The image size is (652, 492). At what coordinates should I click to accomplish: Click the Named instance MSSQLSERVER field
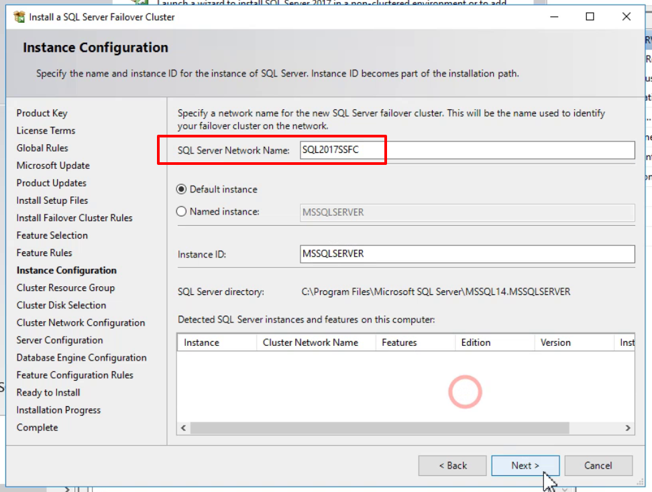(x=468, y=212)
